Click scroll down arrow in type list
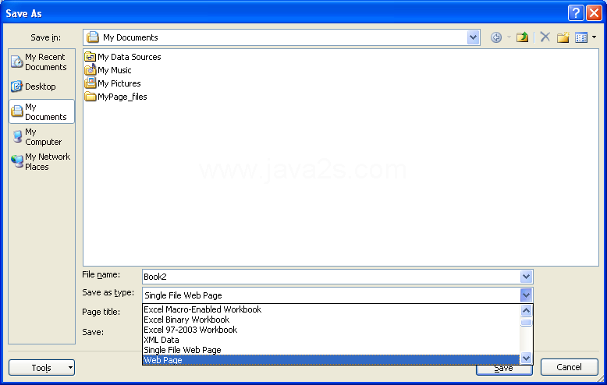Image resolution: width=607 pixels, height=385 pixels. coord(526,358)
